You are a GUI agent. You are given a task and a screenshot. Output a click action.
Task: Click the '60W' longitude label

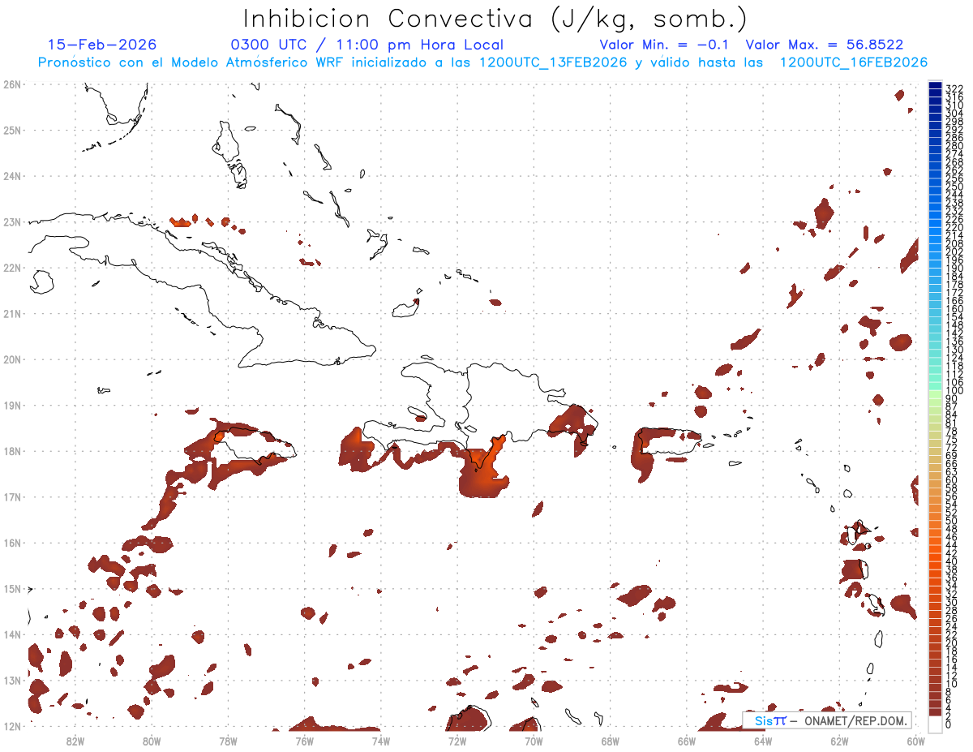(x=915, y=740)
